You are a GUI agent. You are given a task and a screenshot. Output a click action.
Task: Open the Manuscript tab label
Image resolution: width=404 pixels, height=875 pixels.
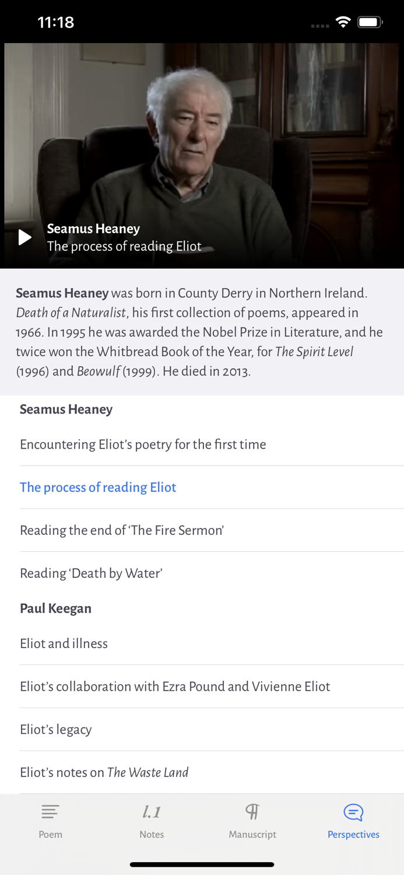[252, 835]
